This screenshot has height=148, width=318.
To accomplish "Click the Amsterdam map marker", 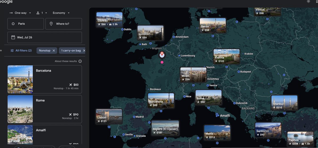I will tap(174, 37).
